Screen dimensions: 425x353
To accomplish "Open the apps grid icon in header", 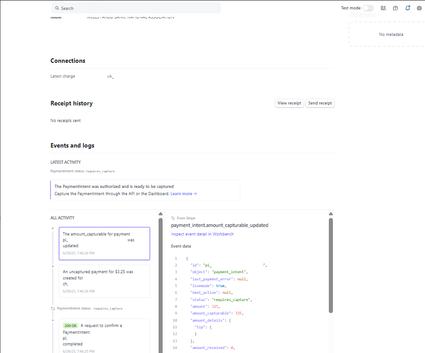I will coord(383,8).
